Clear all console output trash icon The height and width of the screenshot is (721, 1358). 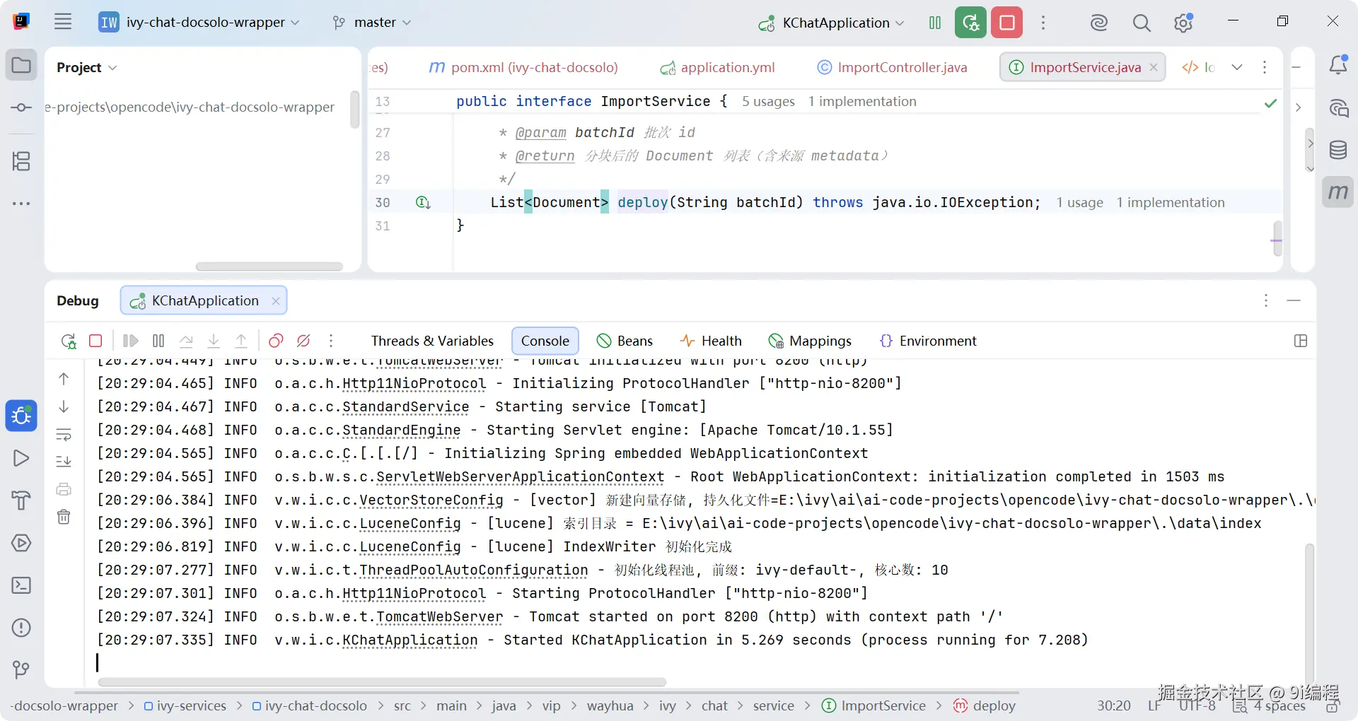tap(64, 517)
